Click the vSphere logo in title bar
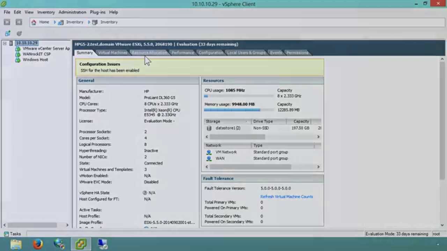 (4, 4)
